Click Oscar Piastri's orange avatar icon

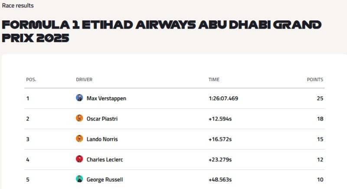coord(79,118)
